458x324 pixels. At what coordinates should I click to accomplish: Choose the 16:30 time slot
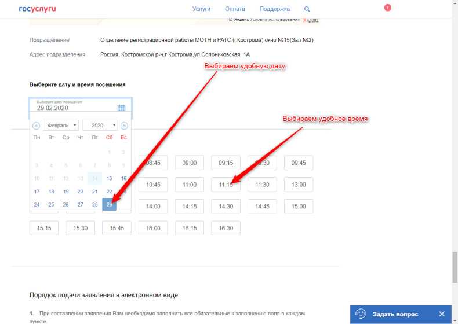[226, 228]
